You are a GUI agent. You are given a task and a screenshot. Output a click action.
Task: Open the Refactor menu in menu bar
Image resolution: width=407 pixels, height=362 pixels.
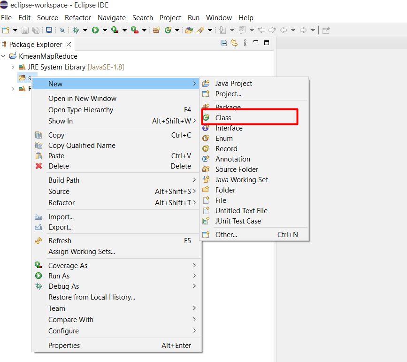[x=78, y=18]
